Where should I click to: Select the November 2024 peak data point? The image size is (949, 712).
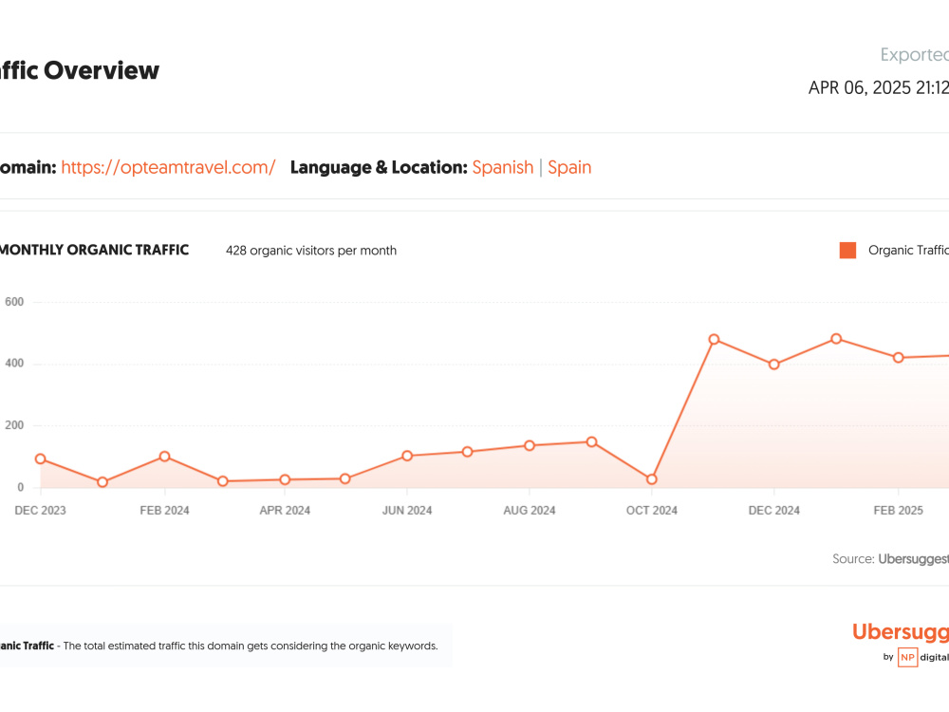click(x=715, y=340)
